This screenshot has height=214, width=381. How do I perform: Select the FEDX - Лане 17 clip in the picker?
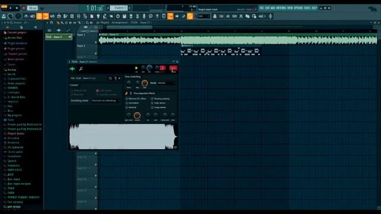(x=59, y=37)
